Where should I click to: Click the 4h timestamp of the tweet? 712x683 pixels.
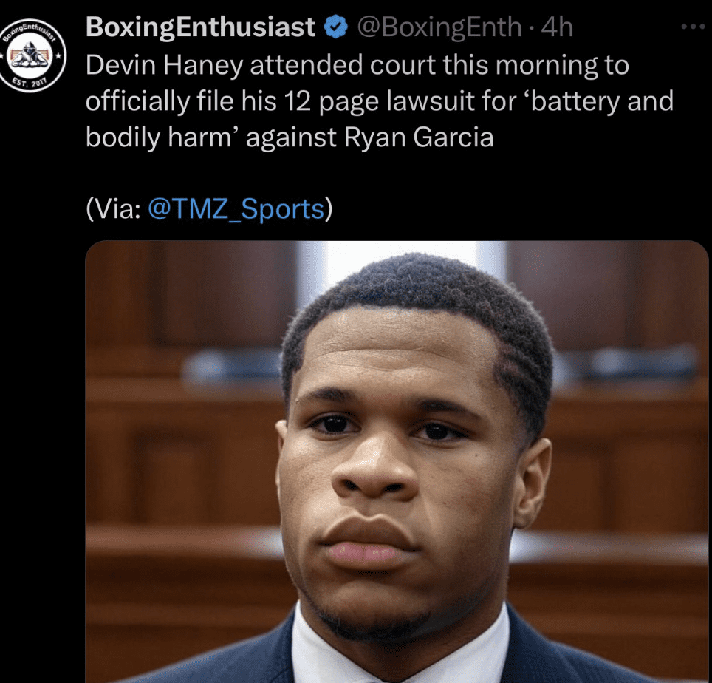point(557,27)
